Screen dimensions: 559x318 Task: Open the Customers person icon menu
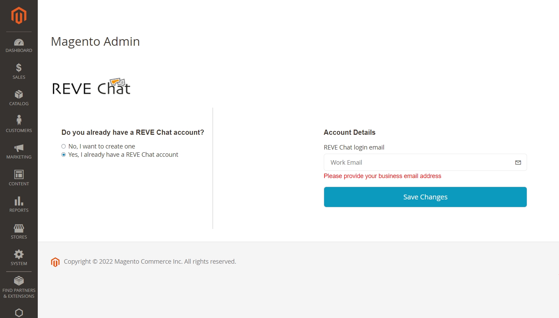19,120
